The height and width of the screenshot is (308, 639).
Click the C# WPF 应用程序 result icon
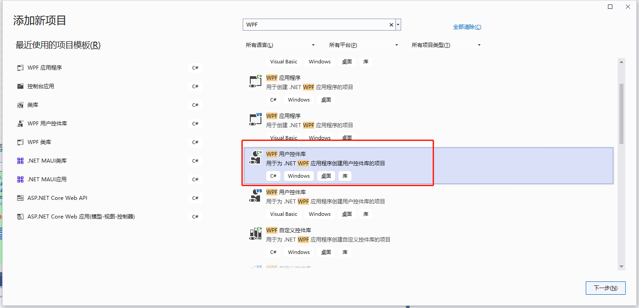coord(256,82)
